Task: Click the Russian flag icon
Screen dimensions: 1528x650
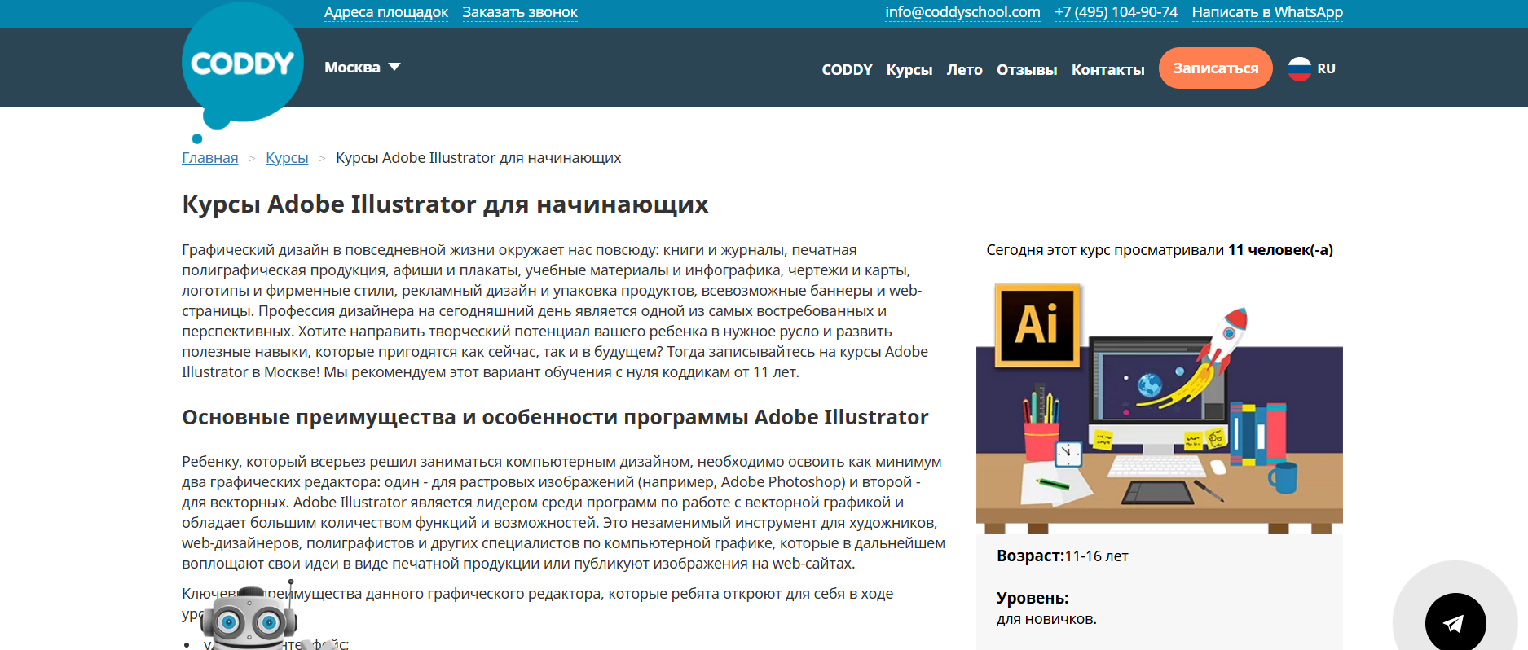Action: pos(1299,68)
